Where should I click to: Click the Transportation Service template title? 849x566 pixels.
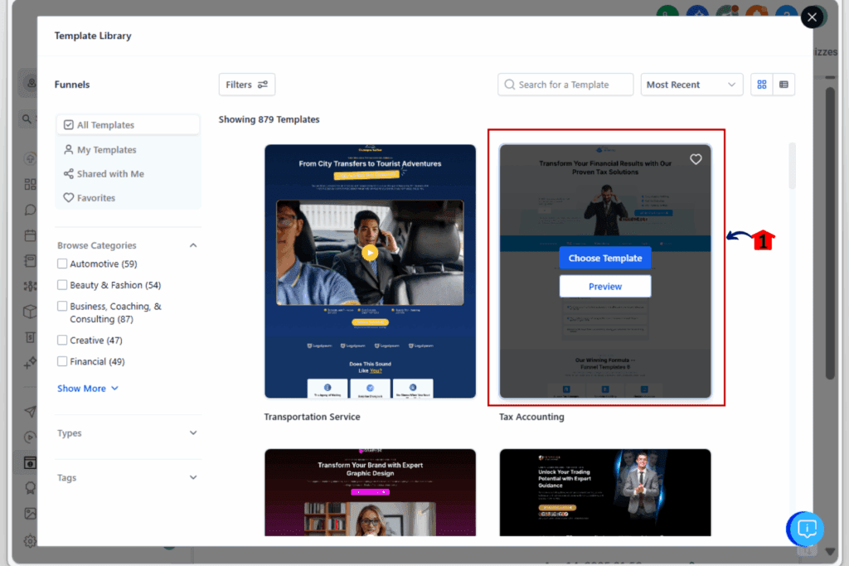coord(312,417)
